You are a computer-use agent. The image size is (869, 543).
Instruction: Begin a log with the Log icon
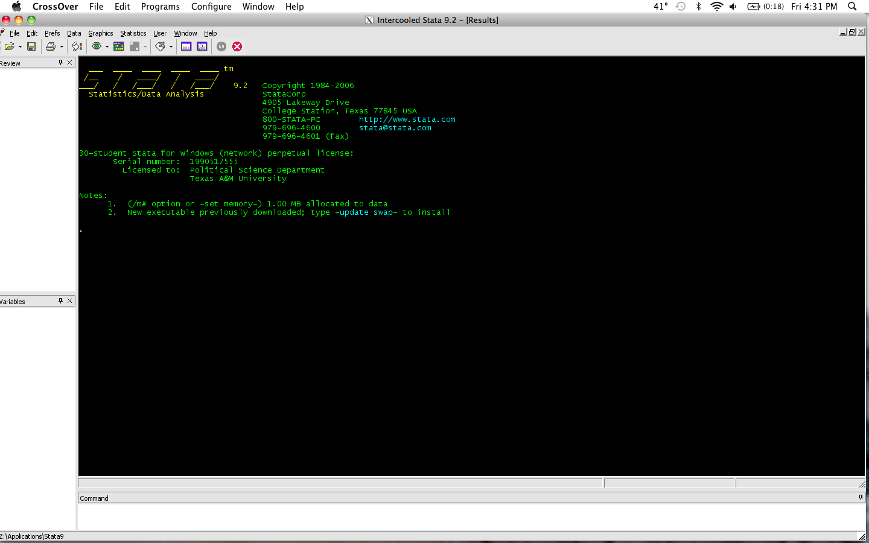coord(75,46)
